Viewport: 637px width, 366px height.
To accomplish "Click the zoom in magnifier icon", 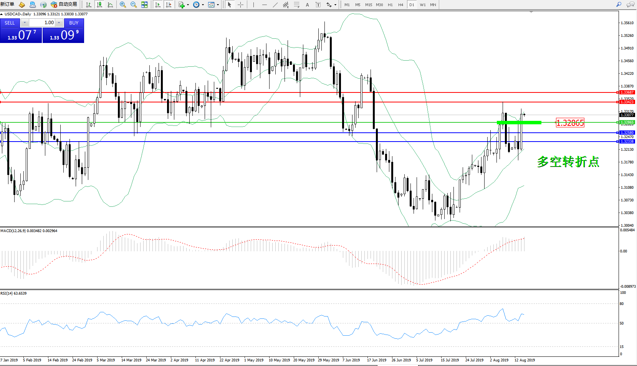I will (123, 5).
